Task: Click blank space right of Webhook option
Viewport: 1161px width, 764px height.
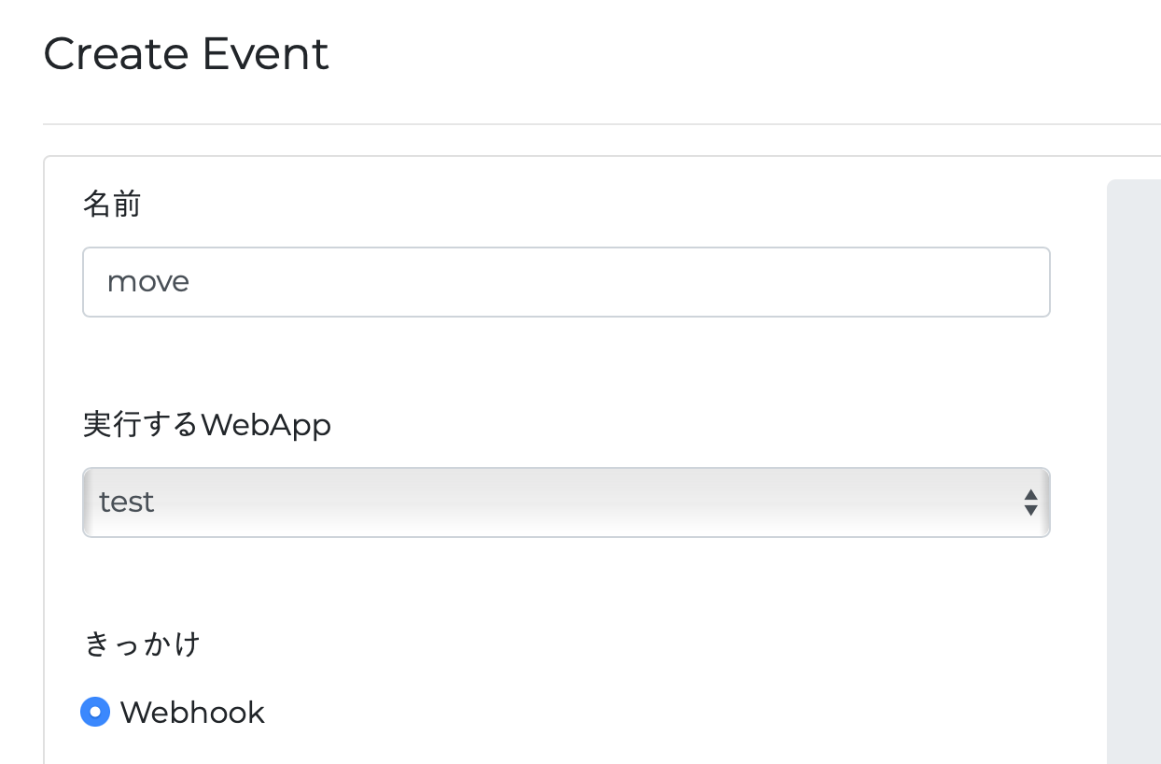Action: [653, 713]
